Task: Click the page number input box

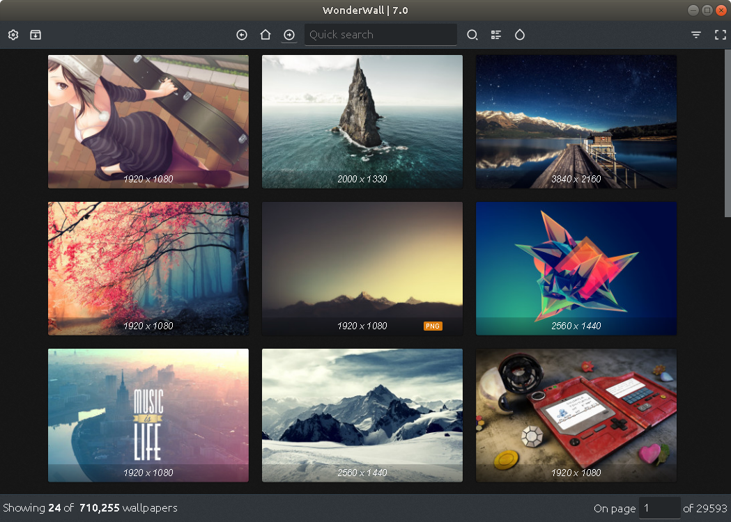Action: pyautogui.click(x=659, y=508)
